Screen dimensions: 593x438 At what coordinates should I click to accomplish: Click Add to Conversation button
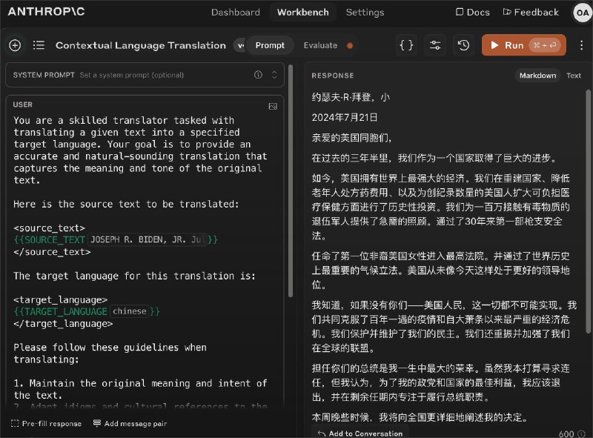point(360,433)
